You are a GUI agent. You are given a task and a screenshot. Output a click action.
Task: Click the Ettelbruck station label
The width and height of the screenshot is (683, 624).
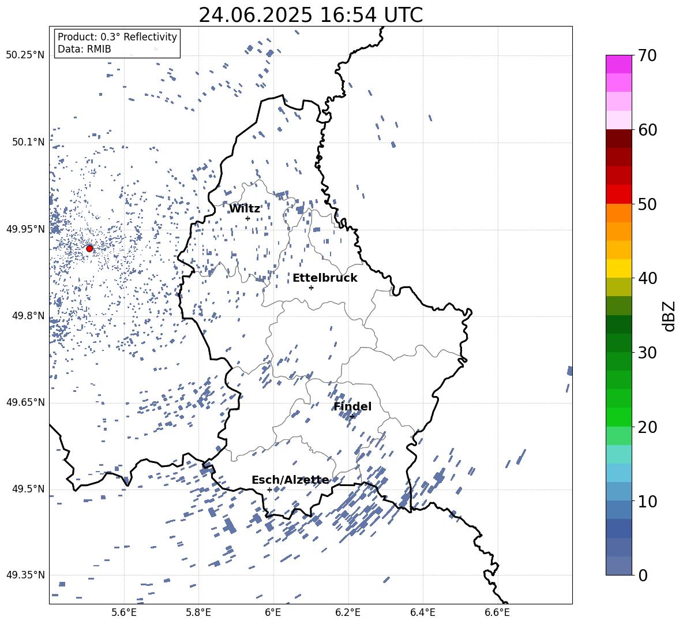[x=325, y=278]
